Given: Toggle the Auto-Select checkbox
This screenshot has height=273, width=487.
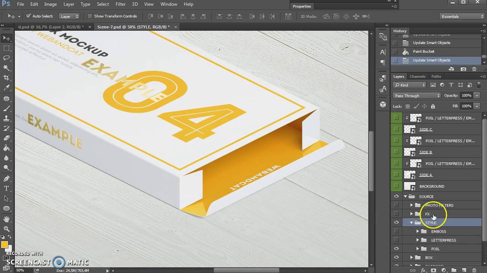Looking at the screenshot, I should coord(28,16).
